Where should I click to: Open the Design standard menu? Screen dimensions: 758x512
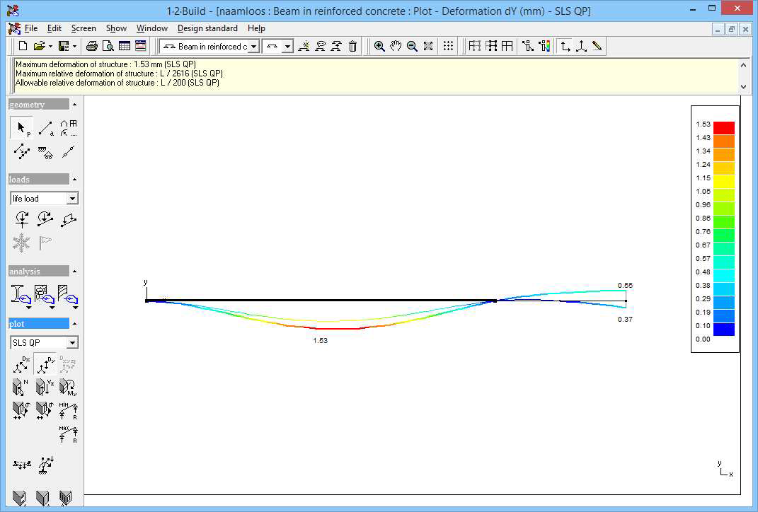click(x=207, y=28)
